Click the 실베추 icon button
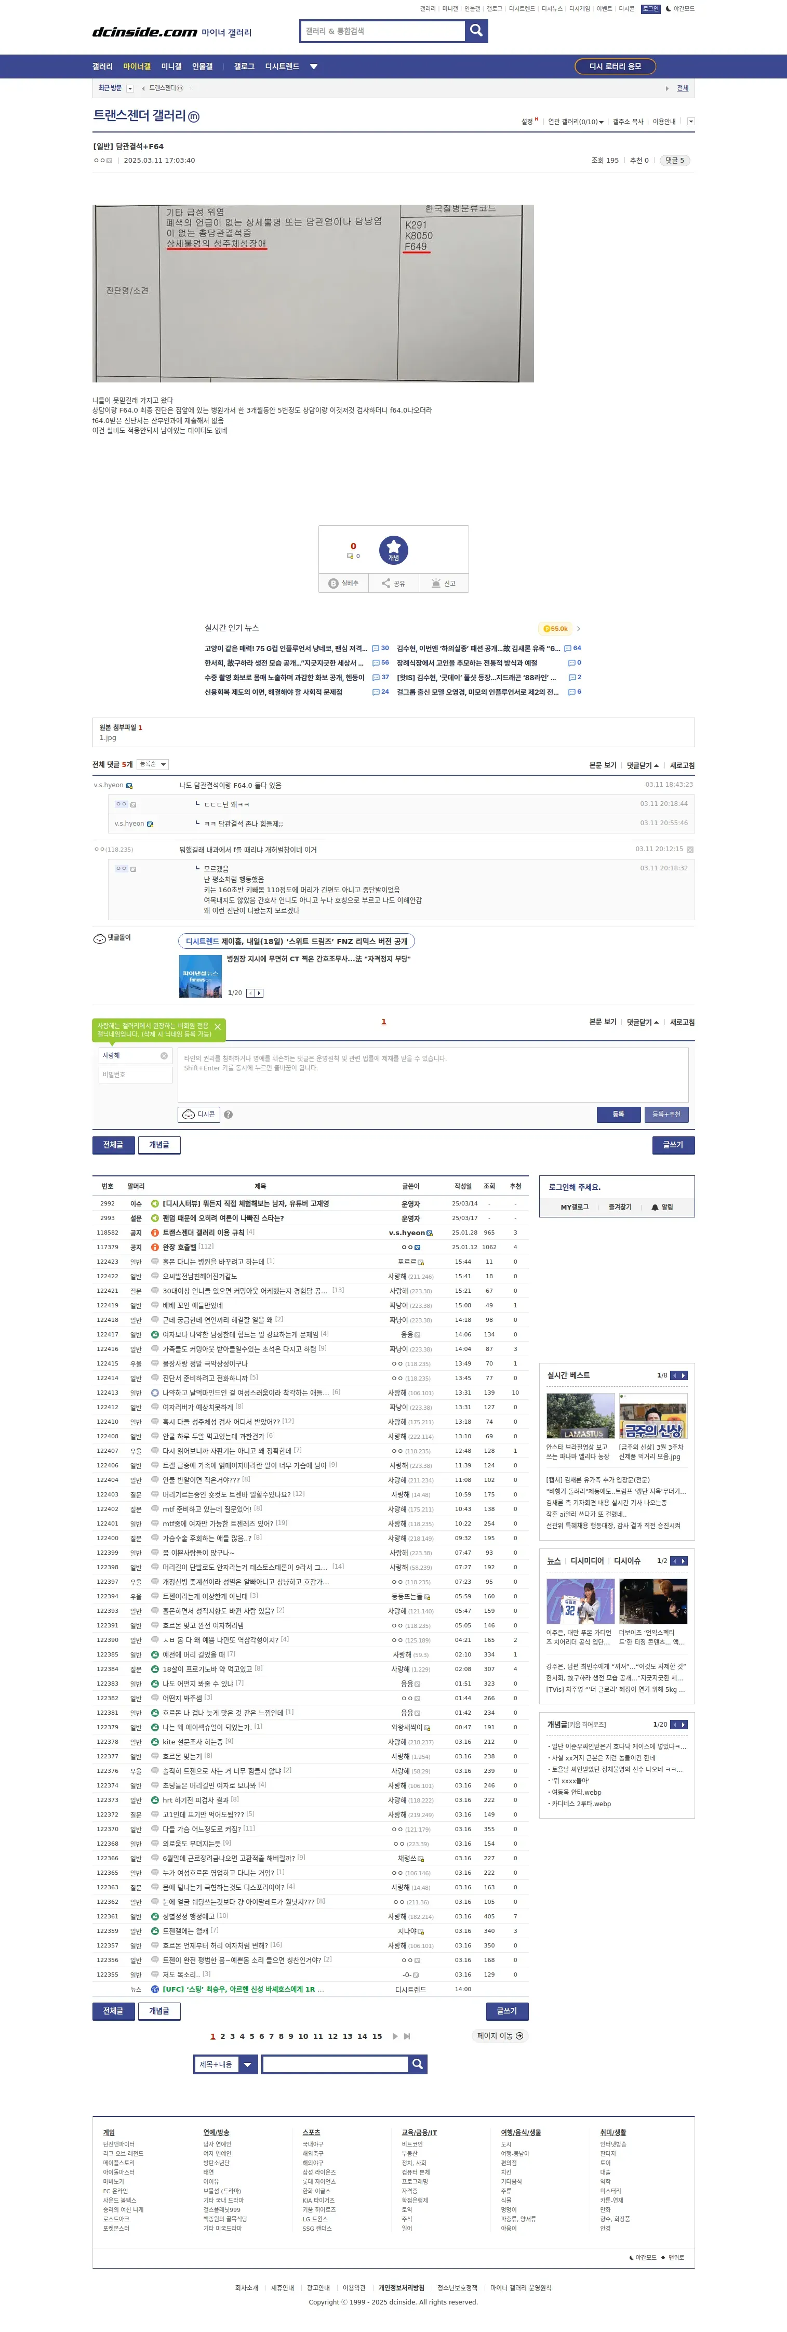This screenshot has width=787, height=2332. click(344, 583)
